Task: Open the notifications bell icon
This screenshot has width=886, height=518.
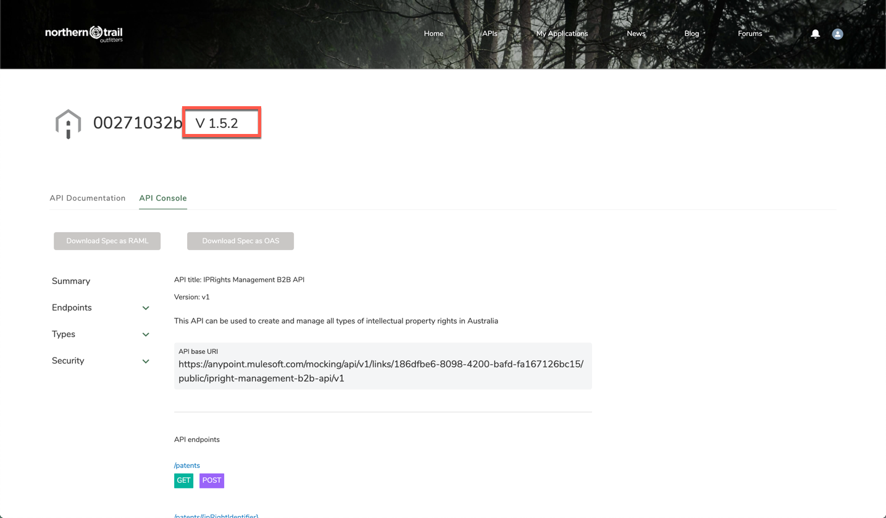Action: pyautogui.click(x=815, y=34)
